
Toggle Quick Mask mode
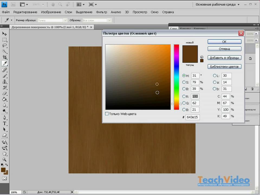[x=5, y=178]
